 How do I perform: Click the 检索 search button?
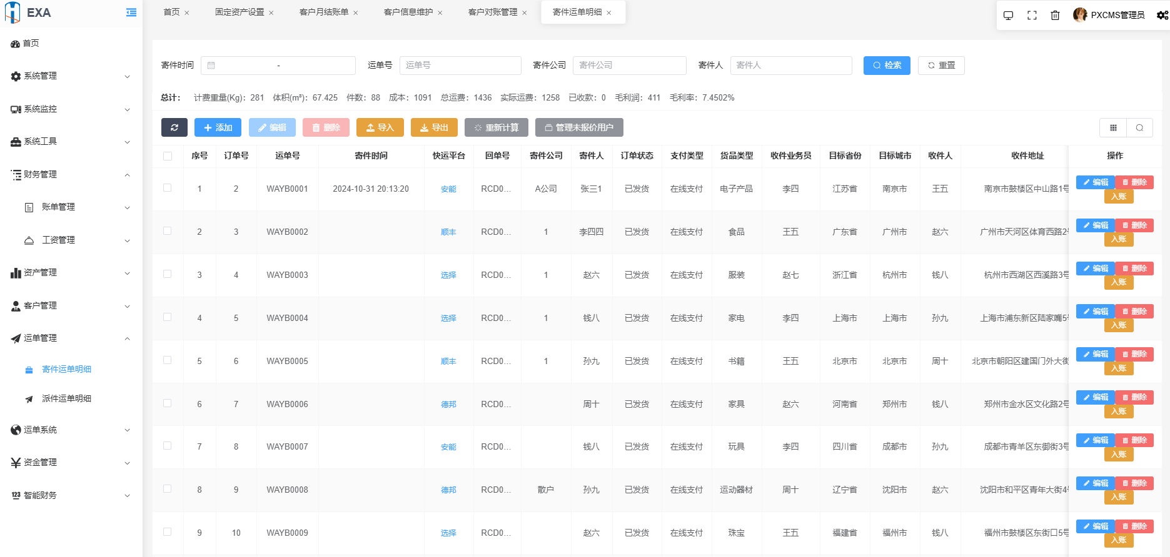pos(887,66)
